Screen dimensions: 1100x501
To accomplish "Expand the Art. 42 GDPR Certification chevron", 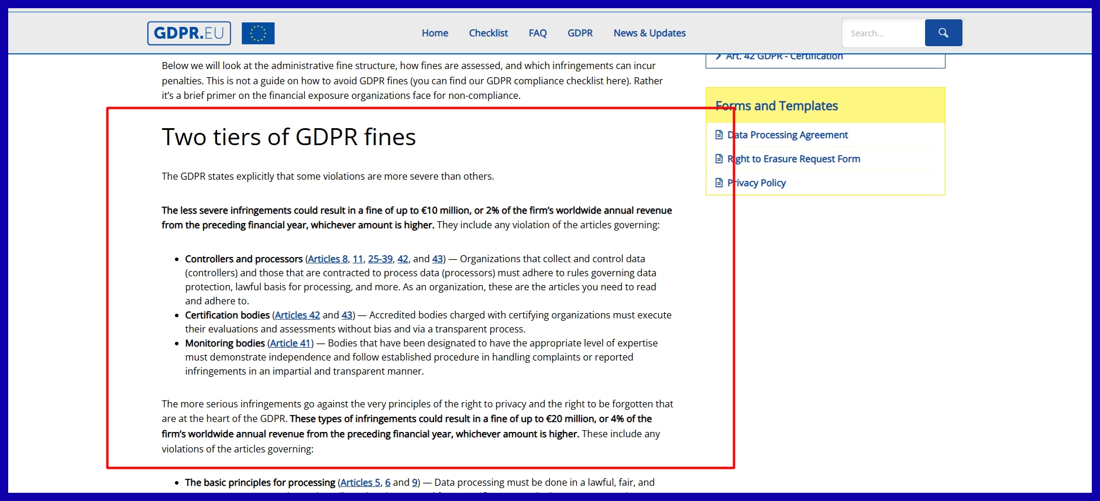I will 719,57.
